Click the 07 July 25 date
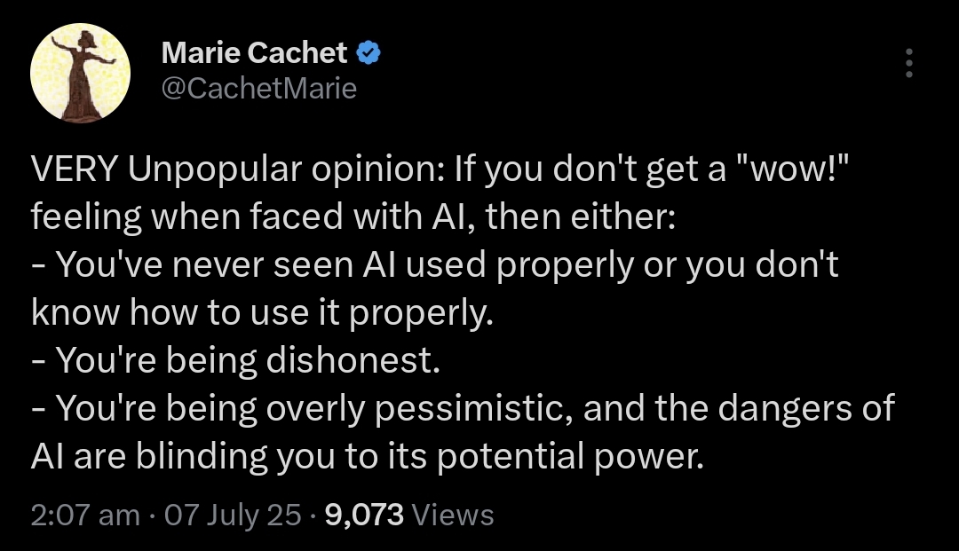 click(x=233, y=515)
